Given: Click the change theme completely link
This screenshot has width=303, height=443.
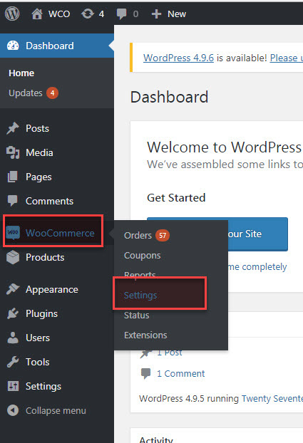Looking at the screenshot, I should (257, 266).
